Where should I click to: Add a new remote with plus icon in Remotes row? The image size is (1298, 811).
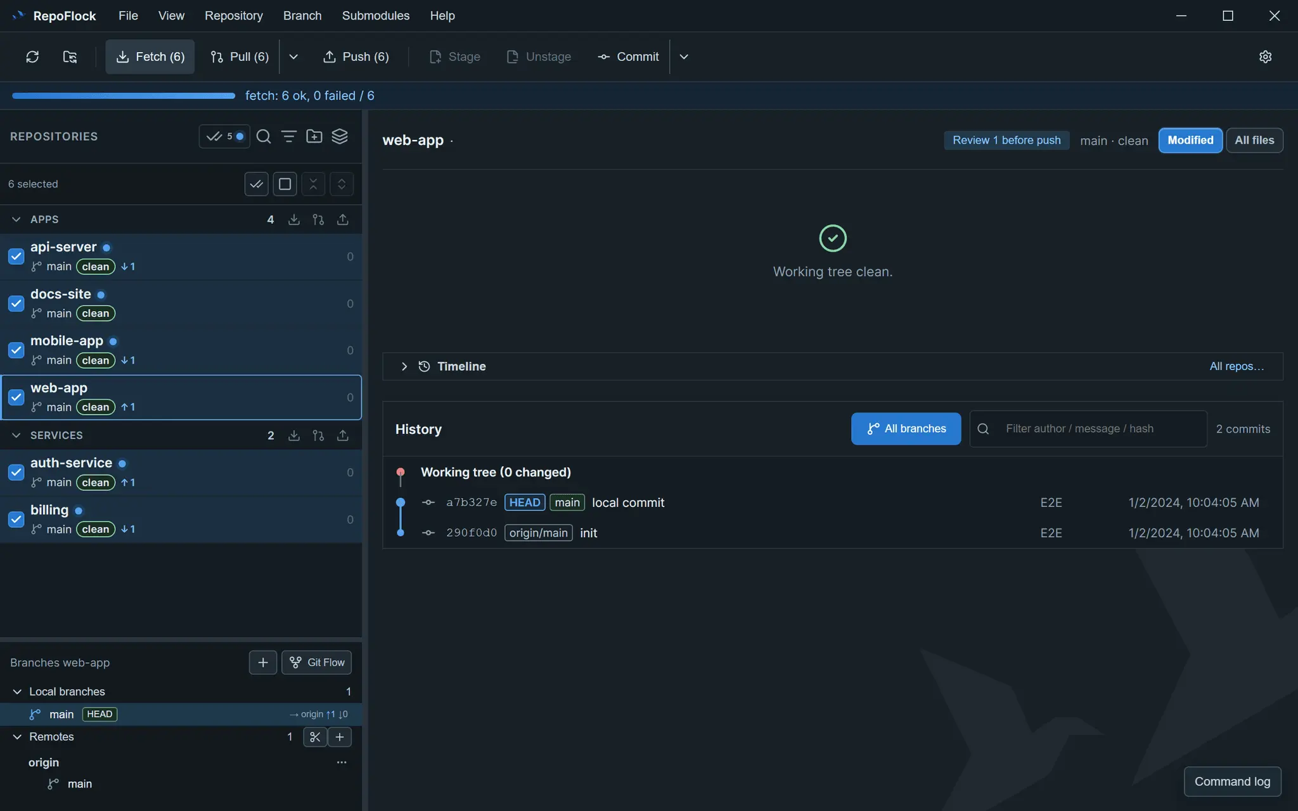pos(340,737)
